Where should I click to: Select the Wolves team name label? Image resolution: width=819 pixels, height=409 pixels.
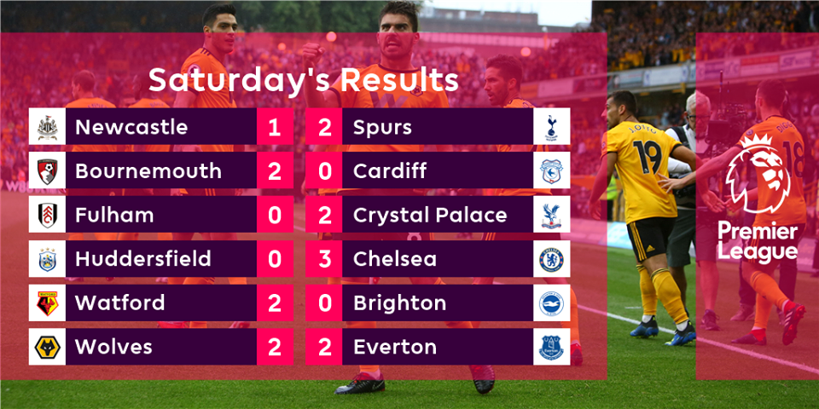113,347
